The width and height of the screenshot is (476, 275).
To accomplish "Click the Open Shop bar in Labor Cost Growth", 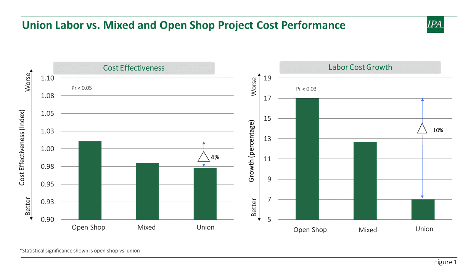I will tap(307, 159).
